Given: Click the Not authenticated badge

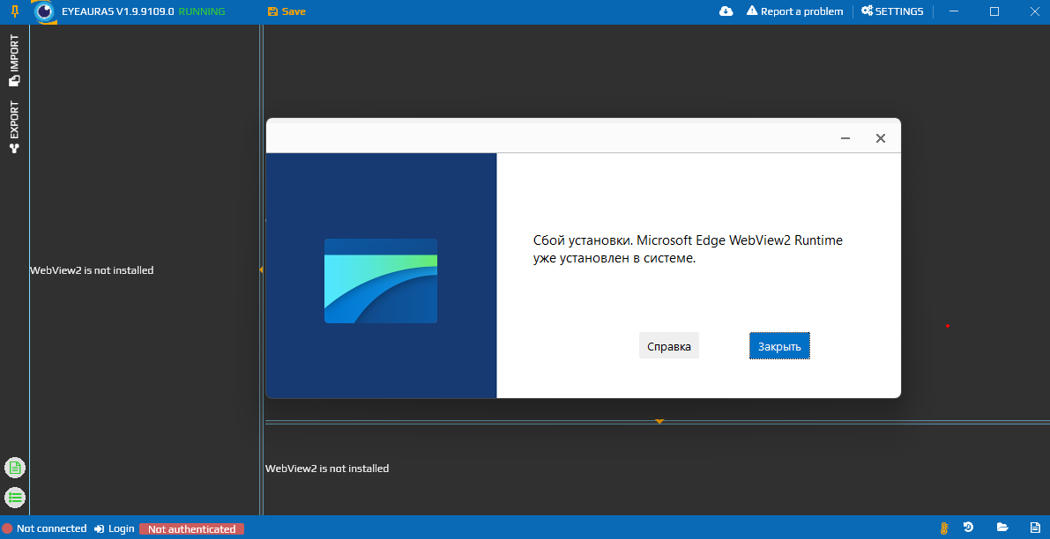Looking at the screenshot, I should [x=191, y=529].
